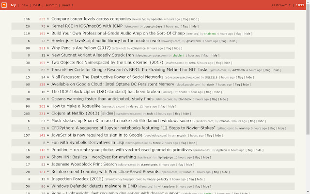Flag the 'Compare career levels across companies' story

pos(186,19)
